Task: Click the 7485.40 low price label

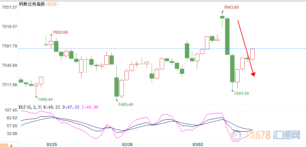Action: click(125, 104)
